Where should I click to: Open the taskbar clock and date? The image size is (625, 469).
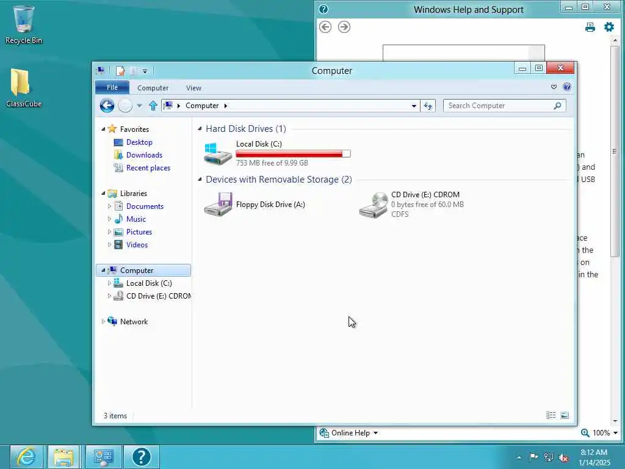pos(594,457)
